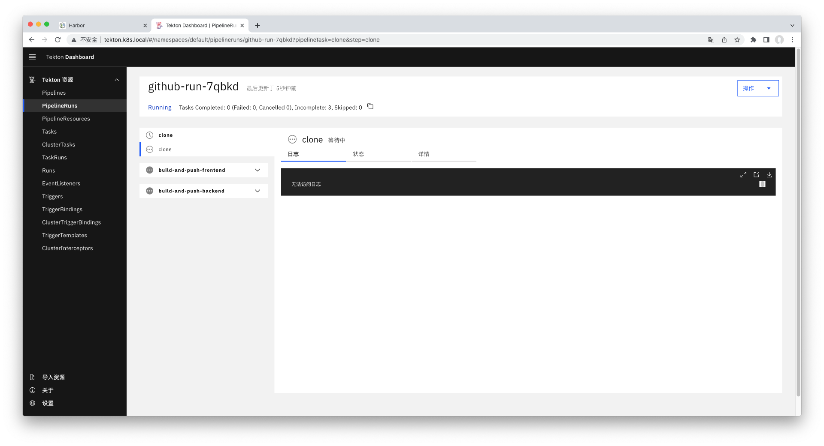Go forward in browser history
Screen dimensions: 824x446
[x=45, y=40]
